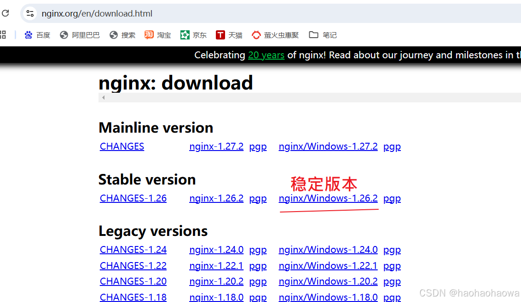Screen dimensions: 521x302
Task: Download legacy nginx-1.22.1
Action: (216, 265)
